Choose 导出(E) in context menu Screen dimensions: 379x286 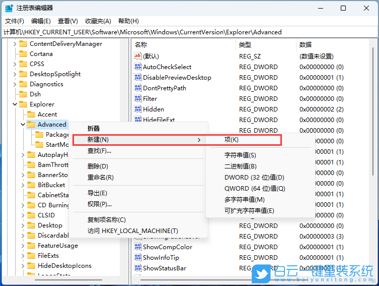(x=138, y=193)
